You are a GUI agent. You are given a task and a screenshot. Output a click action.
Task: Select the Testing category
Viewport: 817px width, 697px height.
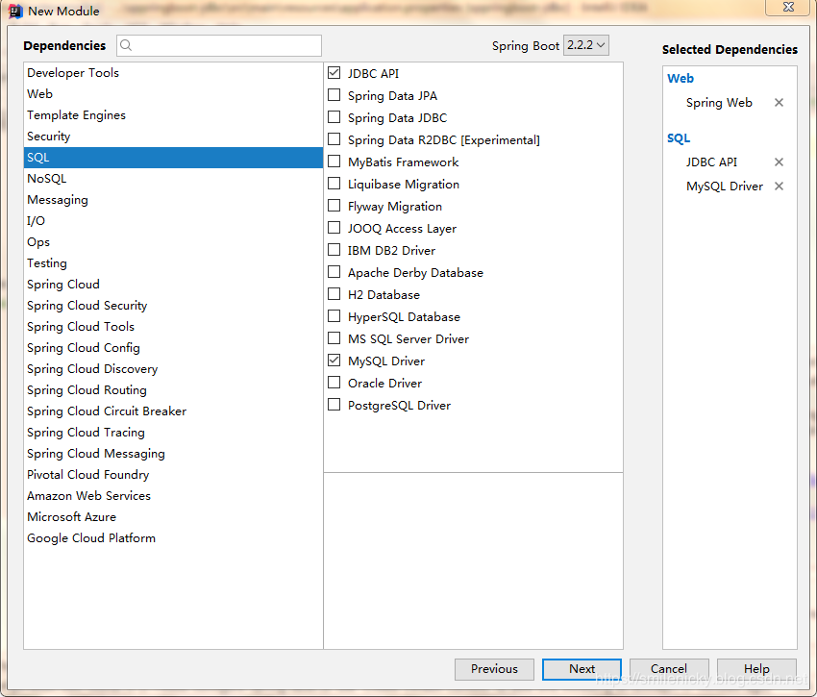173,263
